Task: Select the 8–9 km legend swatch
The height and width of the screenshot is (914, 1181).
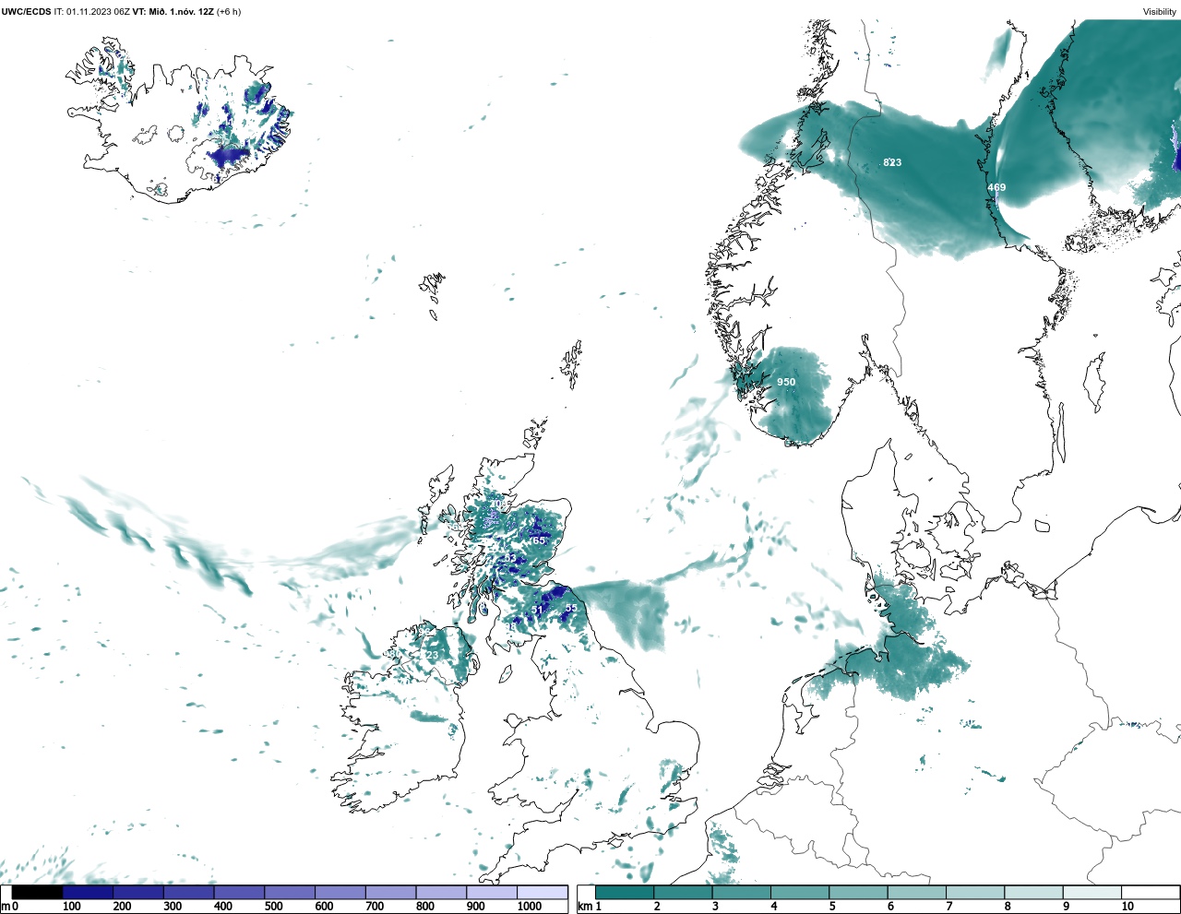Action: point(1033,892)
